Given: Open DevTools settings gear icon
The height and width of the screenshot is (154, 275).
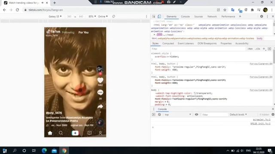Looking at the screenshot, I should (262, 16).
